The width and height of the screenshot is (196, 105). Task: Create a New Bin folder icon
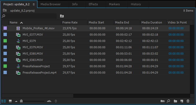pos(175,101)
